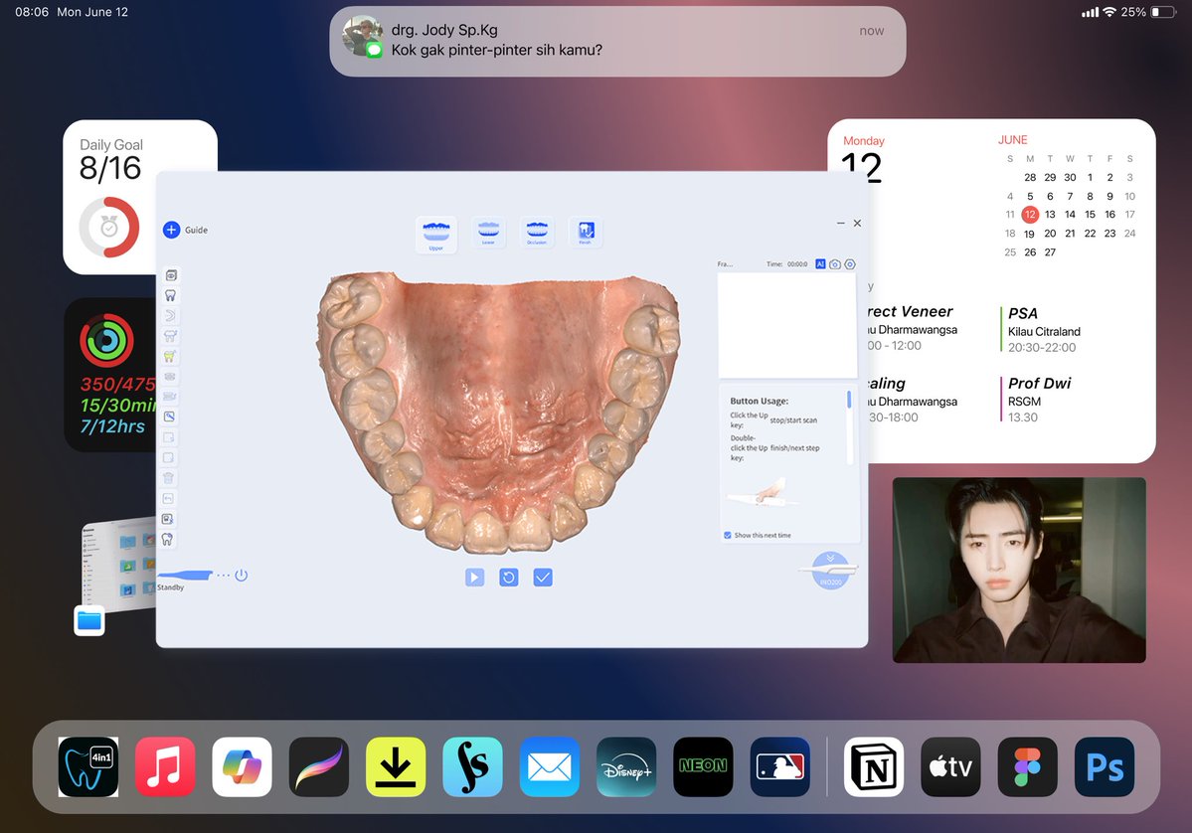Select date 19 in June calendar widget
The image size is (1192, 833).
click(x=1029, y=234)
